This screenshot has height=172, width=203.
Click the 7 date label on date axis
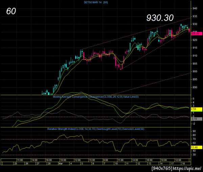(x=104, y=164)
